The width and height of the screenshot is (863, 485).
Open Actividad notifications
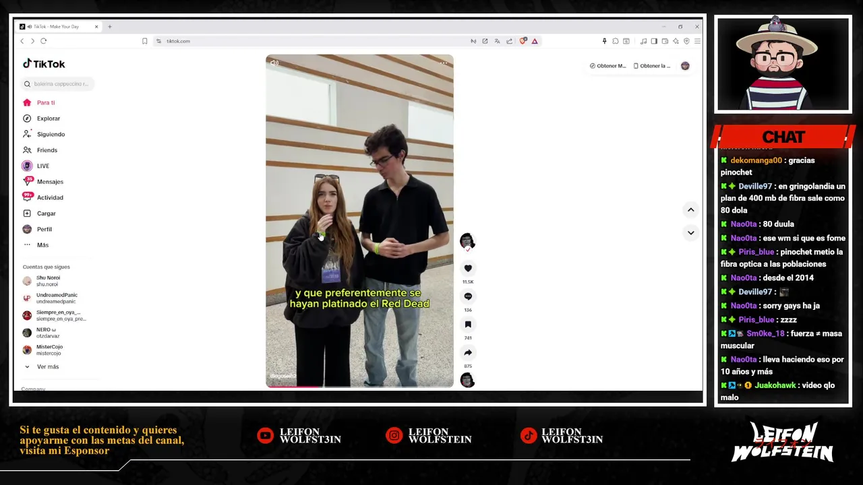click(43, 197)
